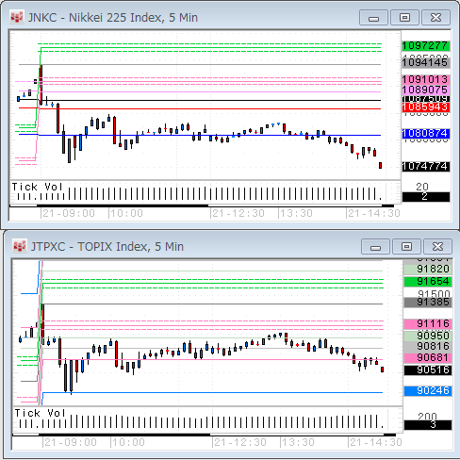Select the TOPIX Index title bar text
Screen dimensions: 460x460
pos(107,246)
